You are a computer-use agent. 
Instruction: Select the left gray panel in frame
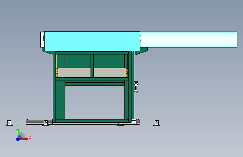coord(74,72)
